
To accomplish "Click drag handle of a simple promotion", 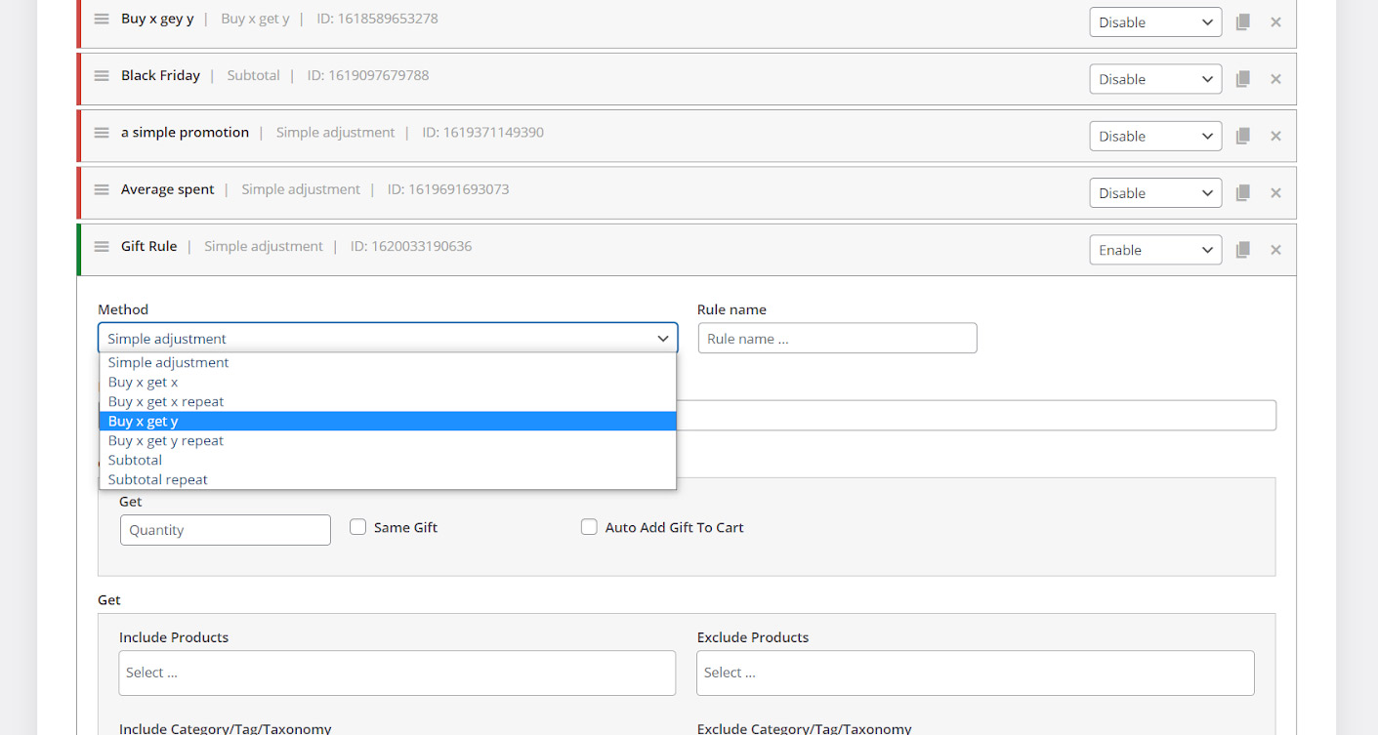I will pos(102,133).
